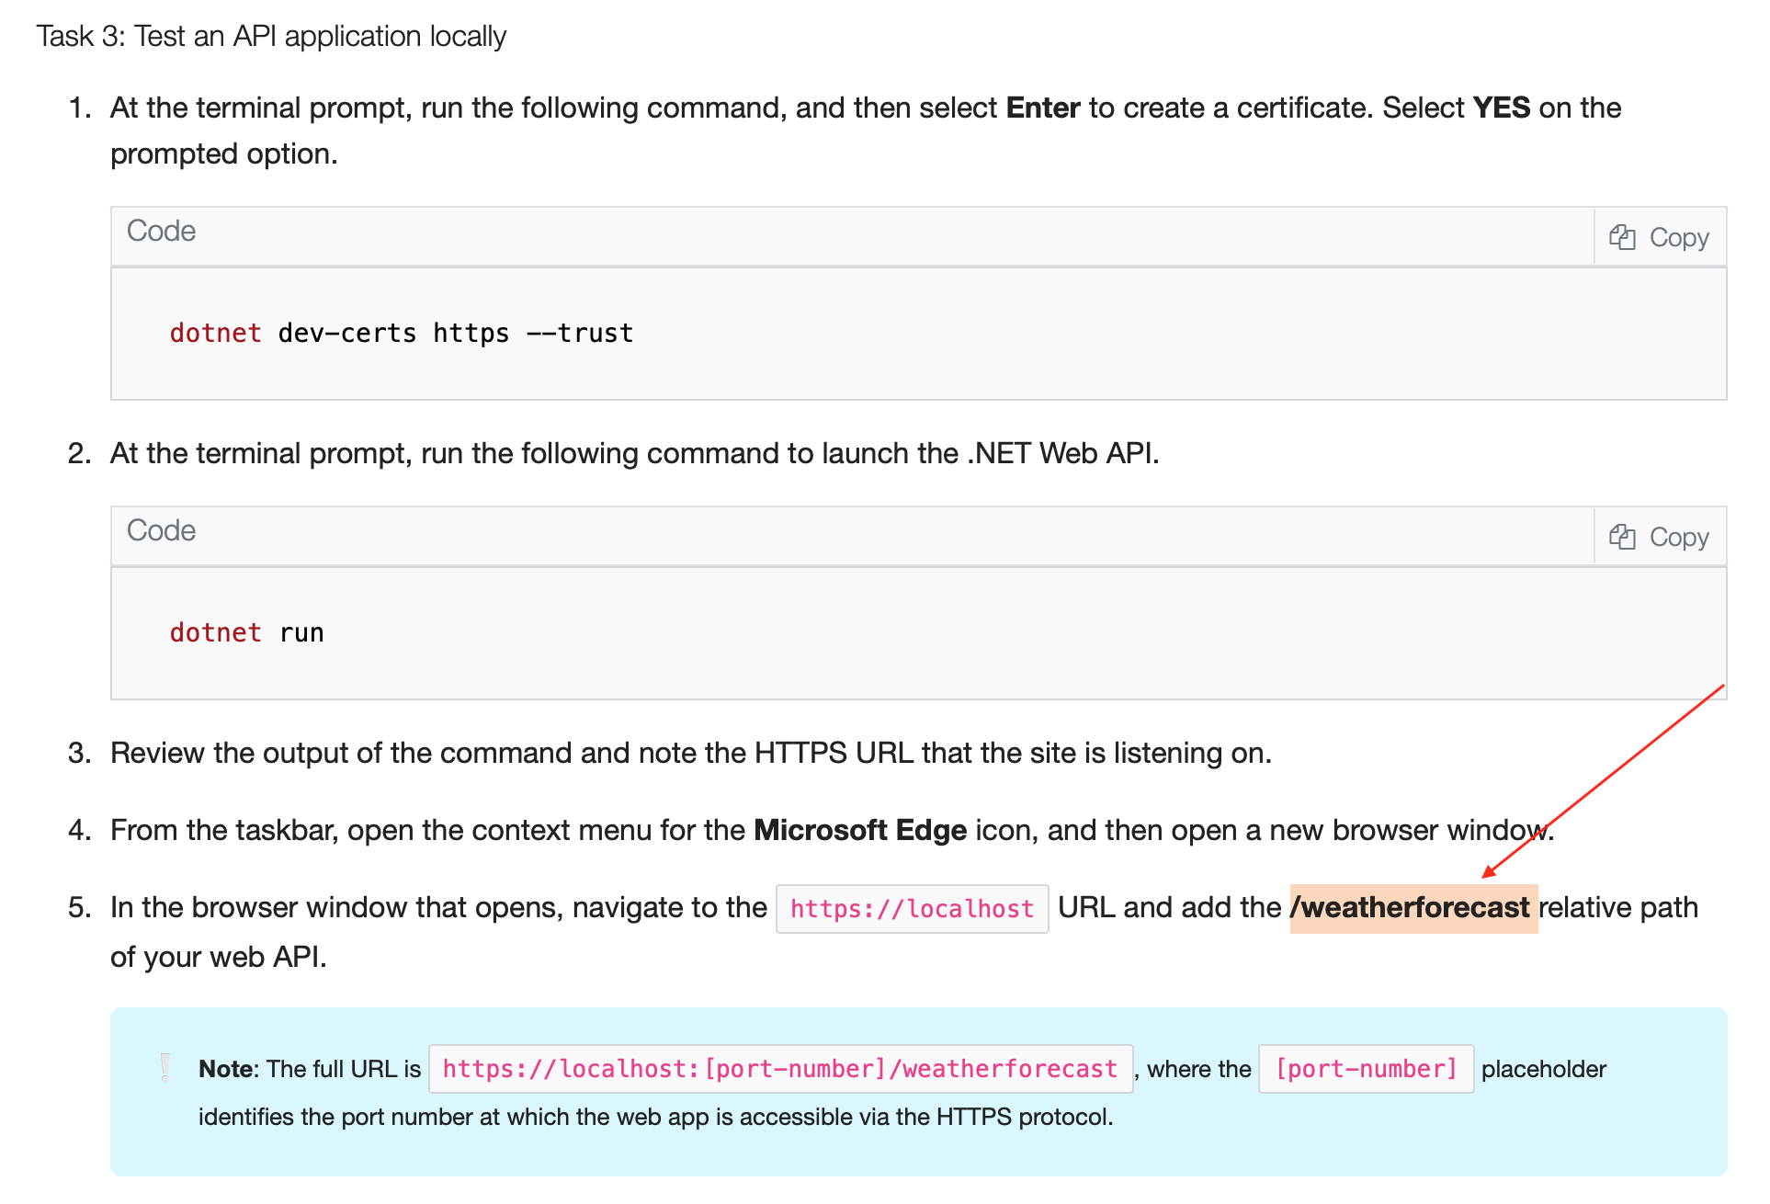This screenshot has height=1204, width=1770.
Task: Select the dotnet keyword in the first command
Action: 214,333
